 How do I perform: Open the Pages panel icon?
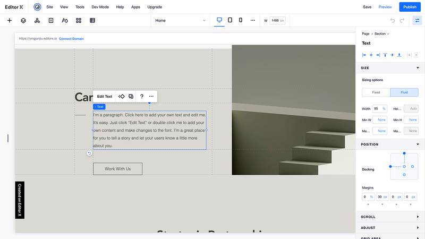(x=51, y=20)
